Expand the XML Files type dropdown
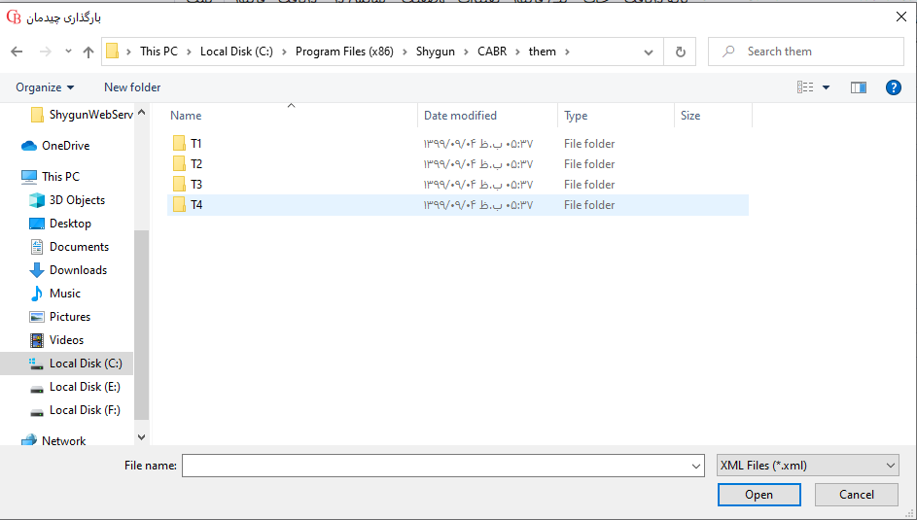The width and height of the screenshot is (917, 520). 807,467
